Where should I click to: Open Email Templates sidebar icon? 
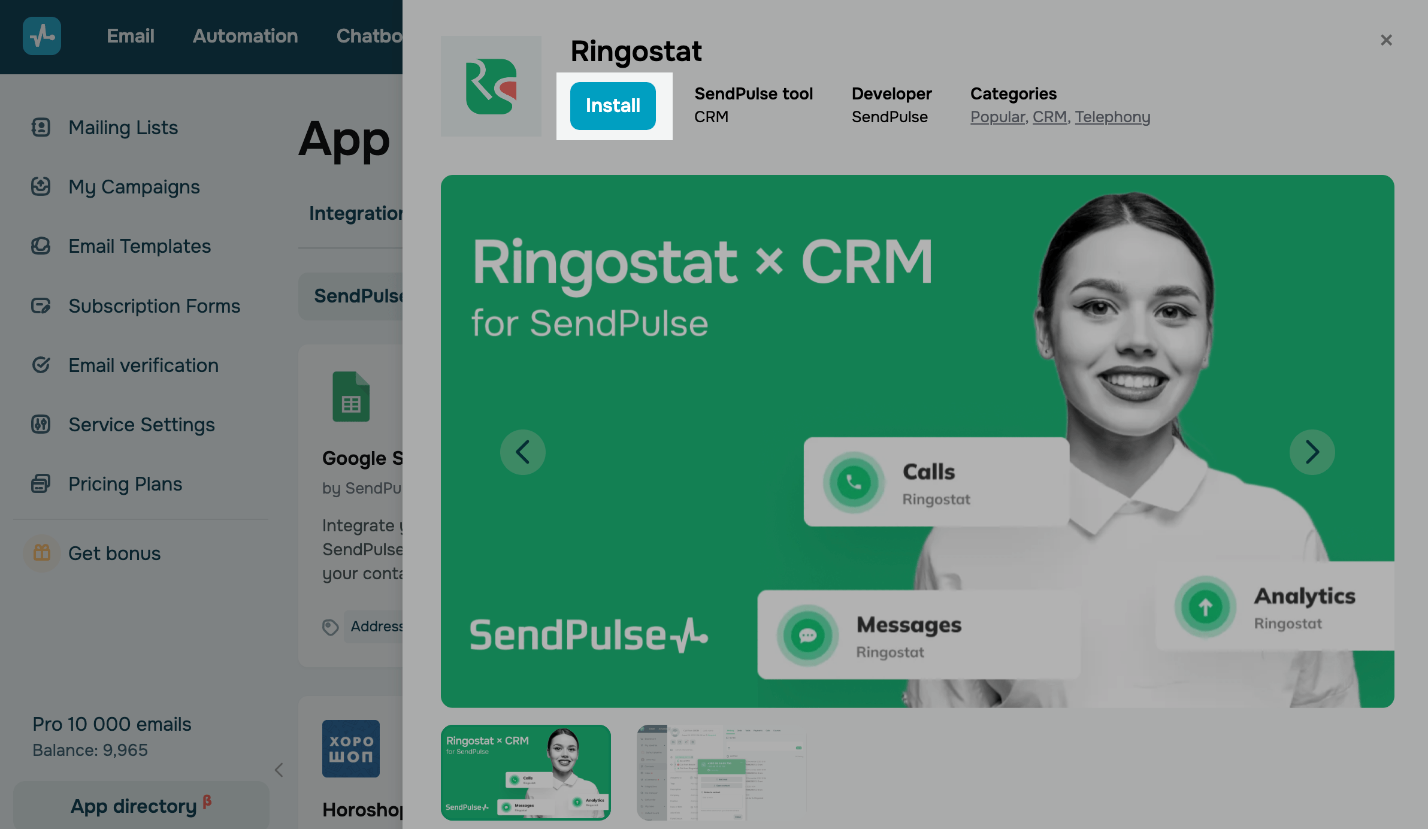click(41, 246)
